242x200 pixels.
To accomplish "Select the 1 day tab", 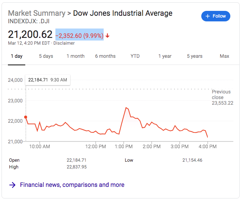I will pyautogui.click(x=17, y=56).
